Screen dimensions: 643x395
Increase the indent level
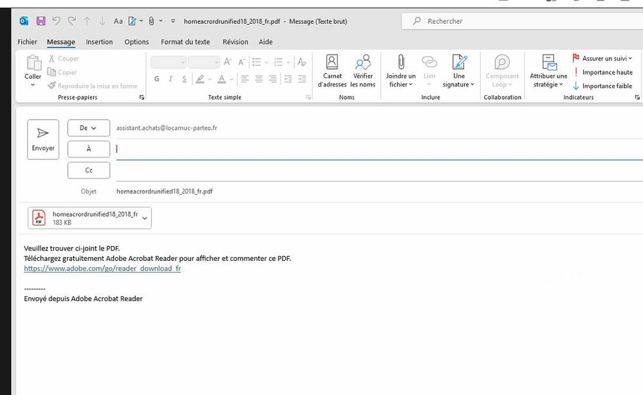pos(302,79)
